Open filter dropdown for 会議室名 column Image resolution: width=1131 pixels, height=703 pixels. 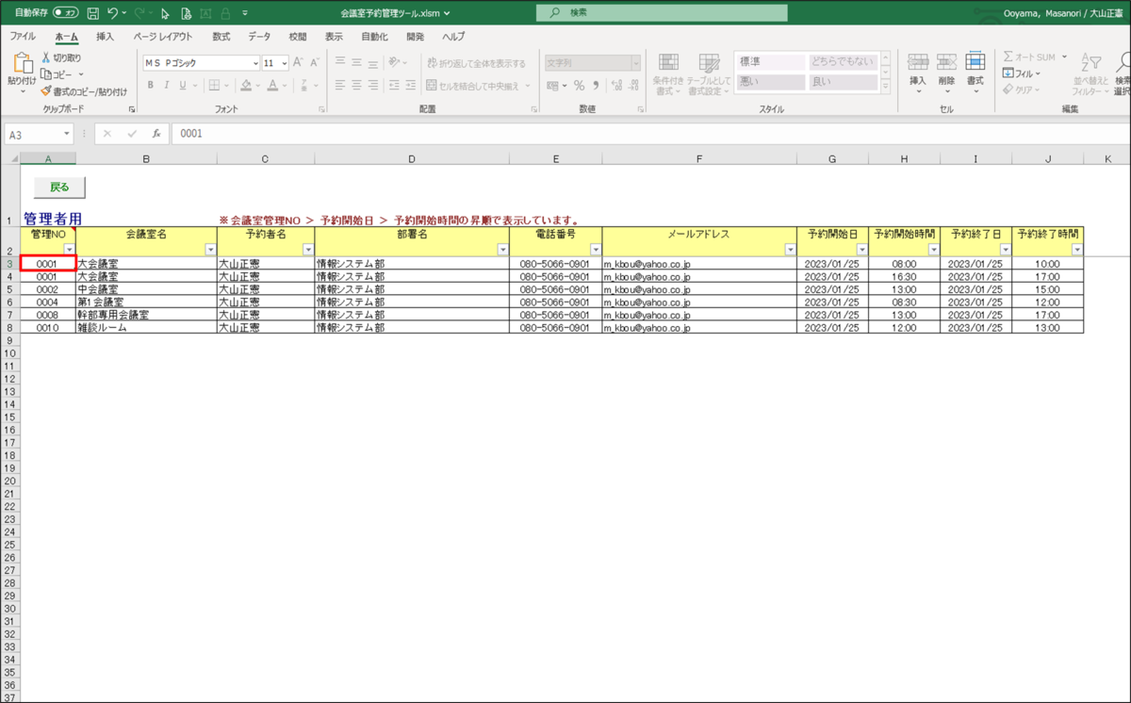(x=210, y=249)
